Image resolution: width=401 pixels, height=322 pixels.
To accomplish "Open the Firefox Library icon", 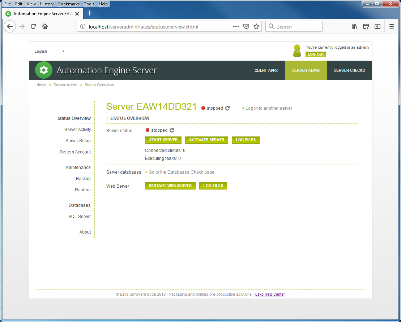I will tap(354, 26).
